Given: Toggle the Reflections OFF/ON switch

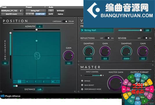Looking at the screenshot, I should click(x=107, y=38).
